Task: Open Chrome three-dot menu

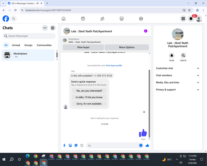Action: pyautogui.click(x=203, y=10)
